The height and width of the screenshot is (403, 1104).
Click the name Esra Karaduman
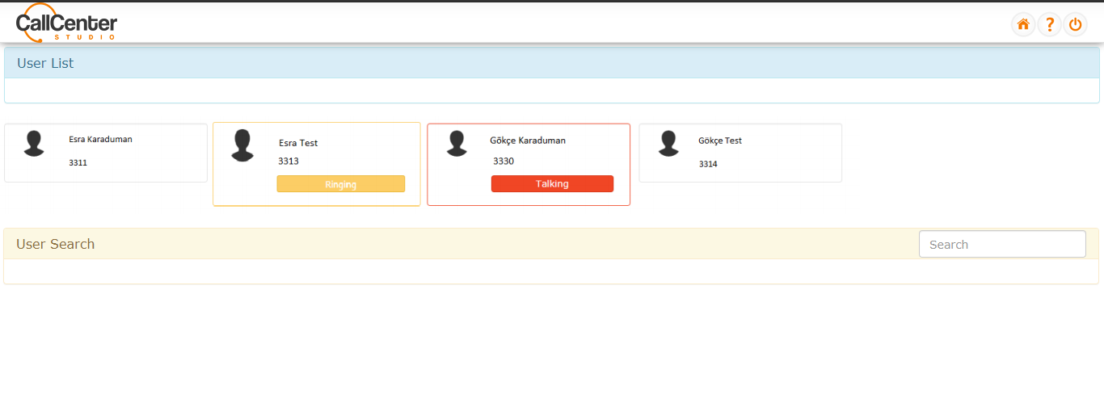click(100, 139)
